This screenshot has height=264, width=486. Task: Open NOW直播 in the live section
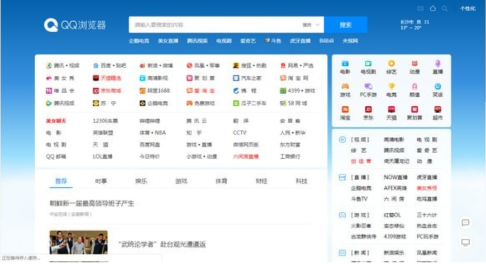click(396, 178)
